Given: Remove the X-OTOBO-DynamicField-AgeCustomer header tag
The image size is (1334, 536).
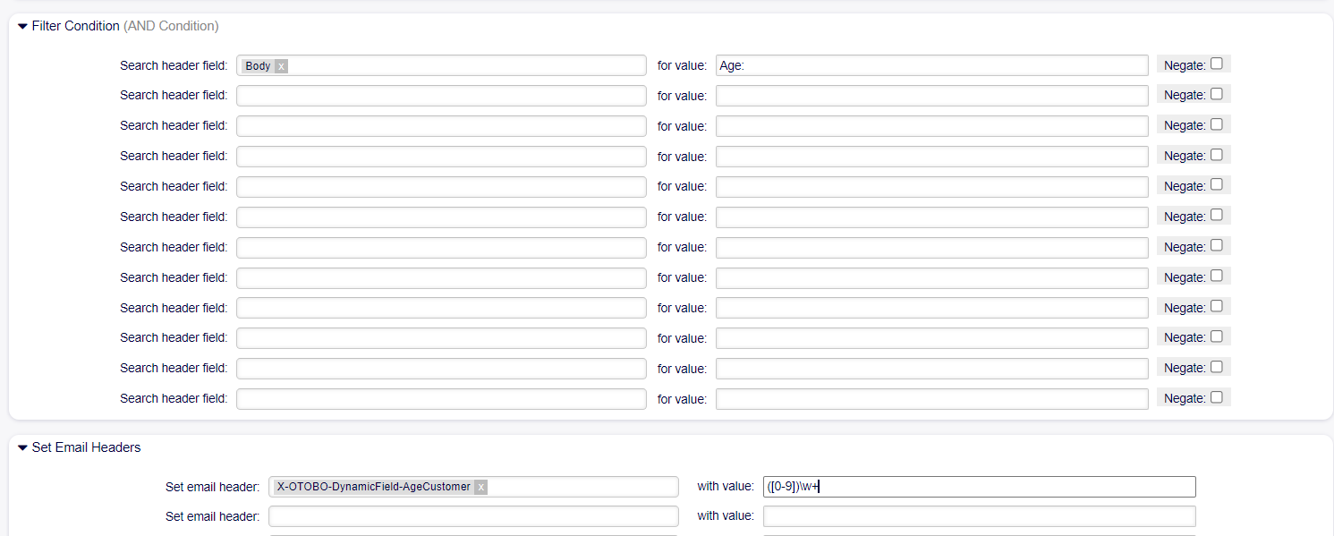Looking at the screenshot, I should 480,487.
